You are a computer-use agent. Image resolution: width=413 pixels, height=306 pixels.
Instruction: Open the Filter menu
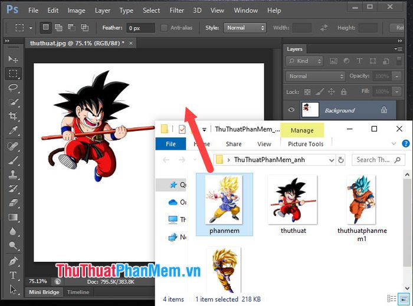point(177,11)
